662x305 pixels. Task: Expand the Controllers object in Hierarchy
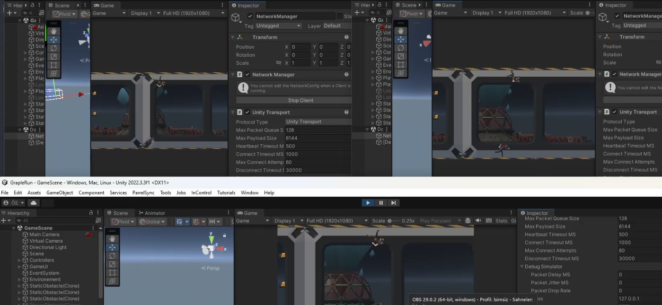(x=19, y=260)
